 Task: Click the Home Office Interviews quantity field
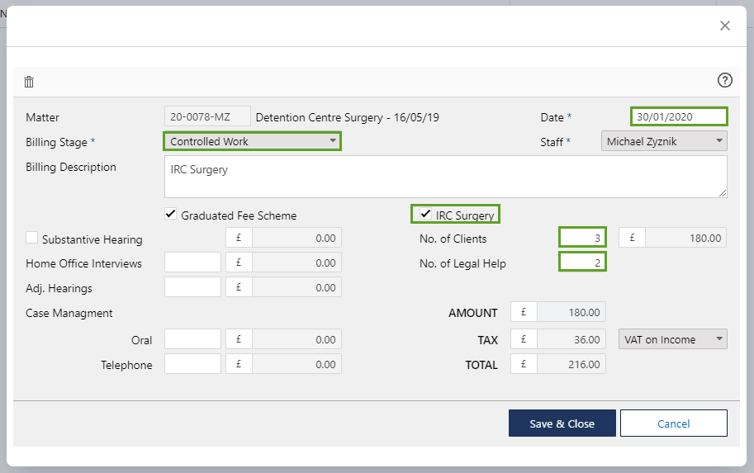tap(192, 263)
